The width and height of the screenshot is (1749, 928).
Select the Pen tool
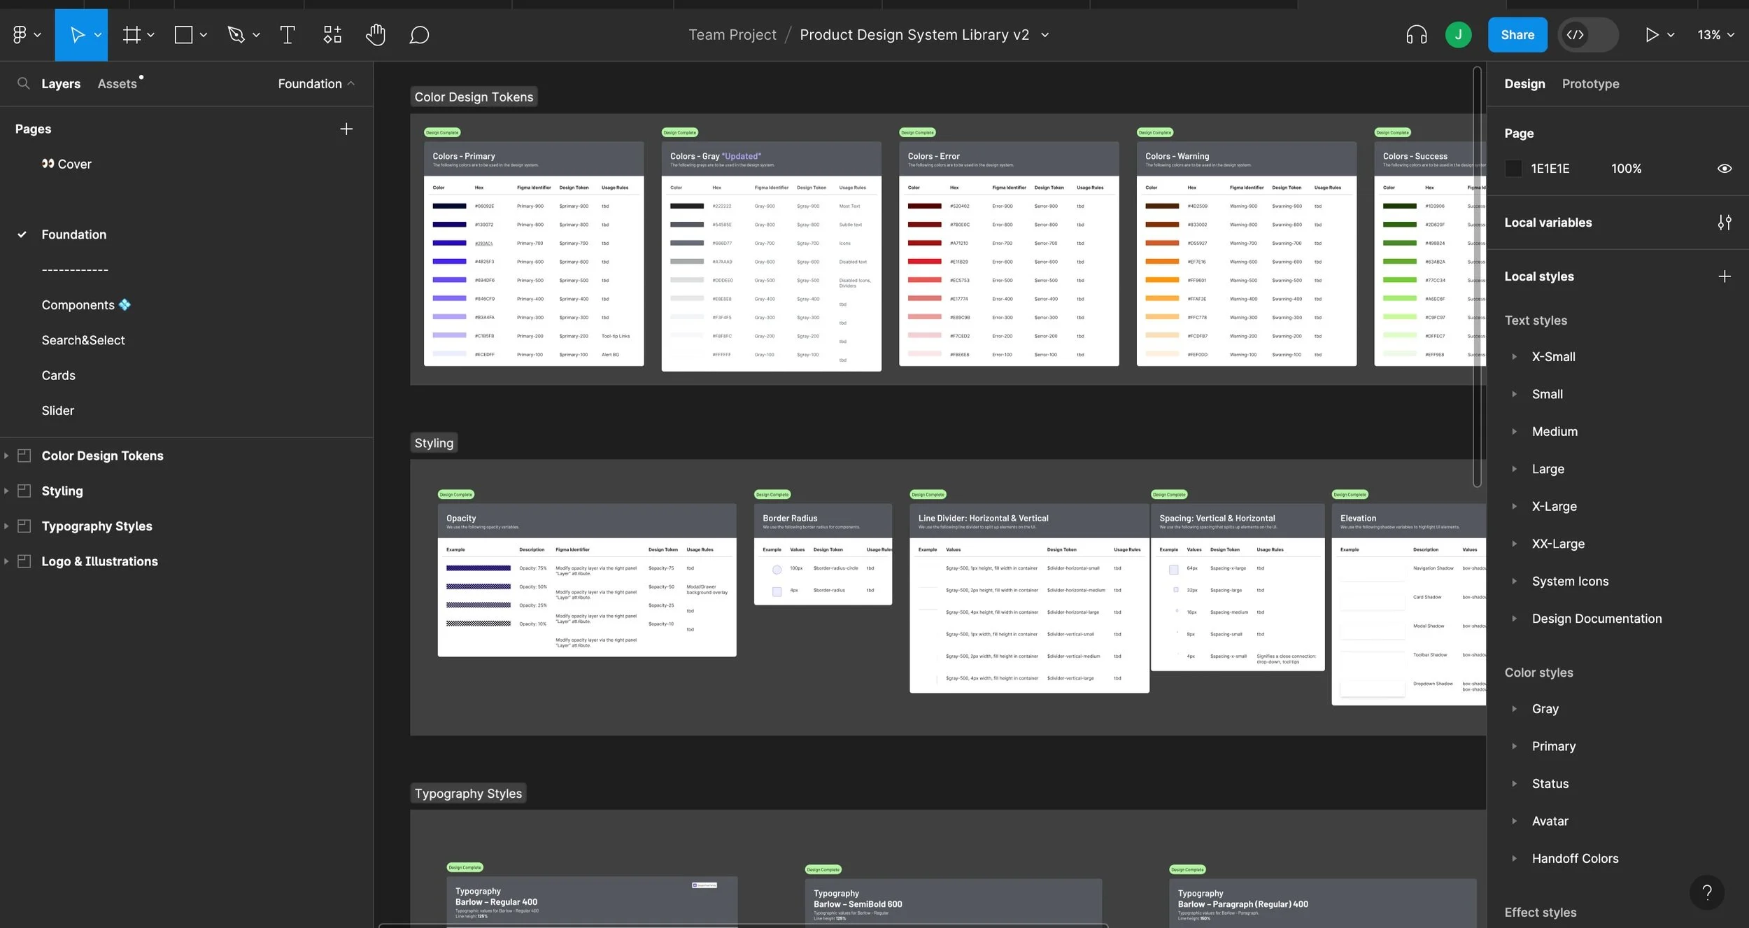click(x=236, y=35)
